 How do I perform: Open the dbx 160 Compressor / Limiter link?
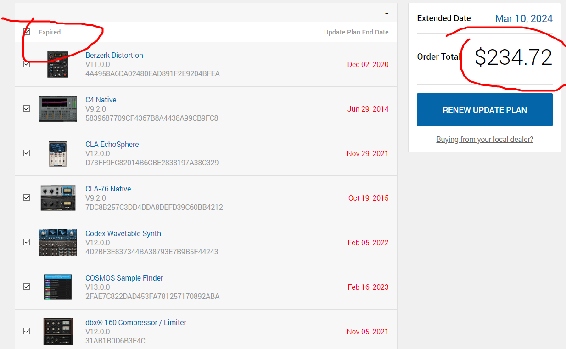[136, 322]
